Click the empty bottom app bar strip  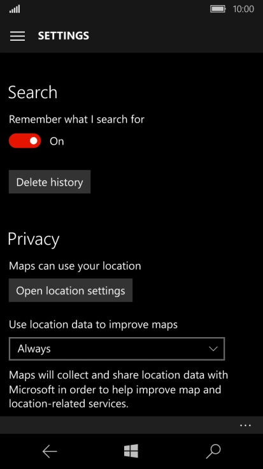coord(120,425)
